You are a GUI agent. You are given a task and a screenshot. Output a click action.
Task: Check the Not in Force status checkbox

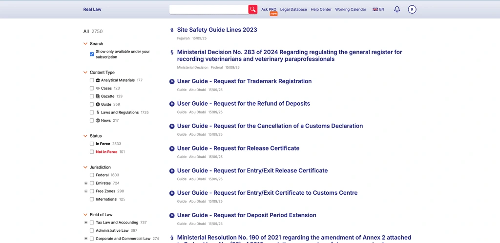92,152
